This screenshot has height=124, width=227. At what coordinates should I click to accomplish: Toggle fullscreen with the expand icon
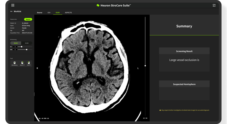214,5
